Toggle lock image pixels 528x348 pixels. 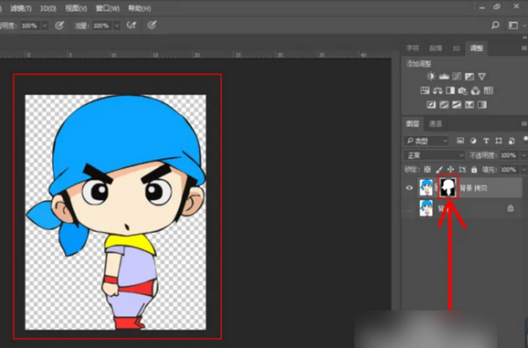(439, 169)
